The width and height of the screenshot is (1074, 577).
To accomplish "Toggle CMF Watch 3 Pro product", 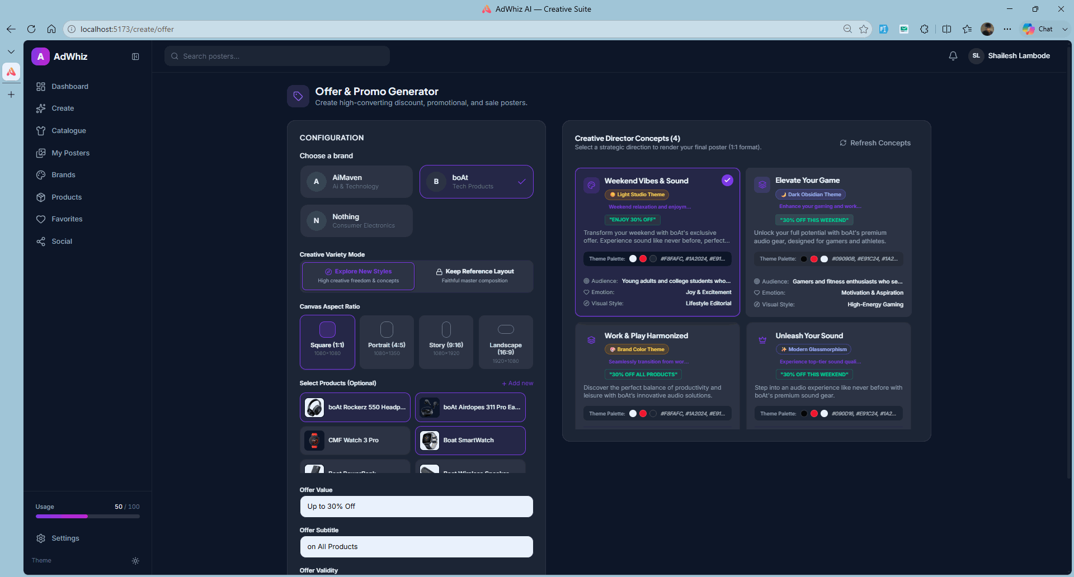I will (355, 441).
